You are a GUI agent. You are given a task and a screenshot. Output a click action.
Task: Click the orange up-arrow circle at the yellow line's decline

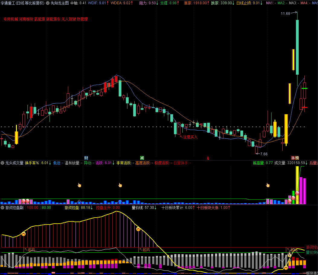click(x=138, y=229)
